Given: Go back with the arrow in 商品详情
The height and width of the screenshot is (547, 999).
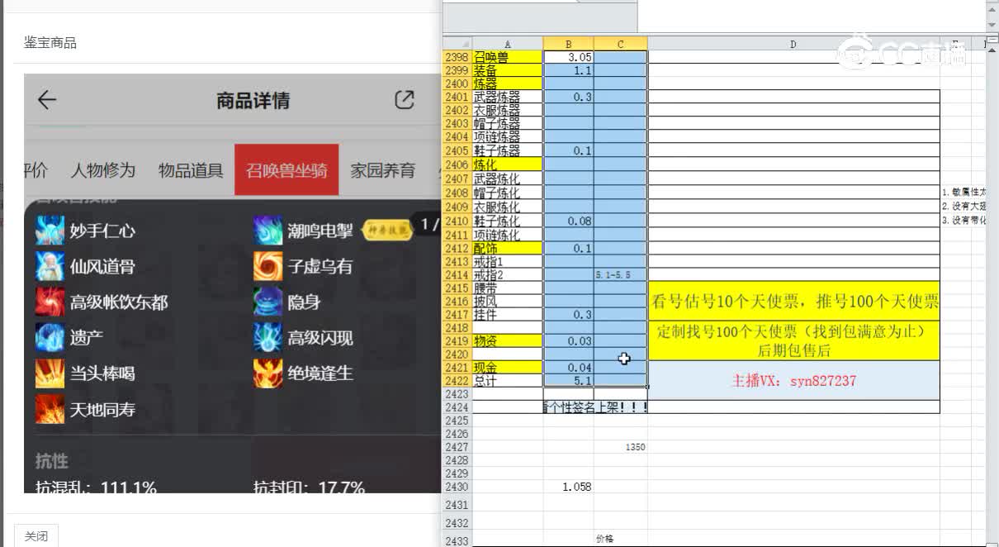Looking at the screenshot, I should 47,101.
